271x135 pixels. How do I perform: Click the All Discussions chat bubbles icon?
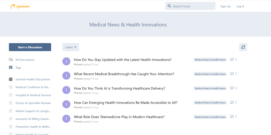[x=11, y=60]
